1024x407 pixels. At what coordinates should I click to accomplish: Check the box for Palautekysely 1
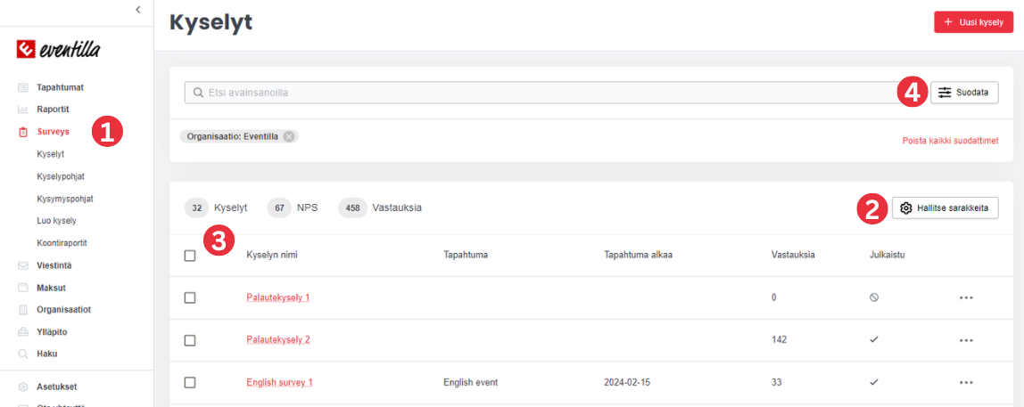(190, 297)
